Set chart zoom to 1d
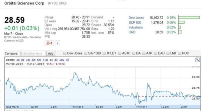The image size is (202, 111). pos(18,60)
